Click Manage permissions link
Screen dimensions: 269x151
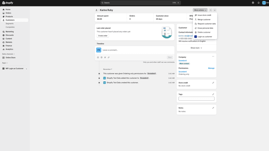pos(211,68)
